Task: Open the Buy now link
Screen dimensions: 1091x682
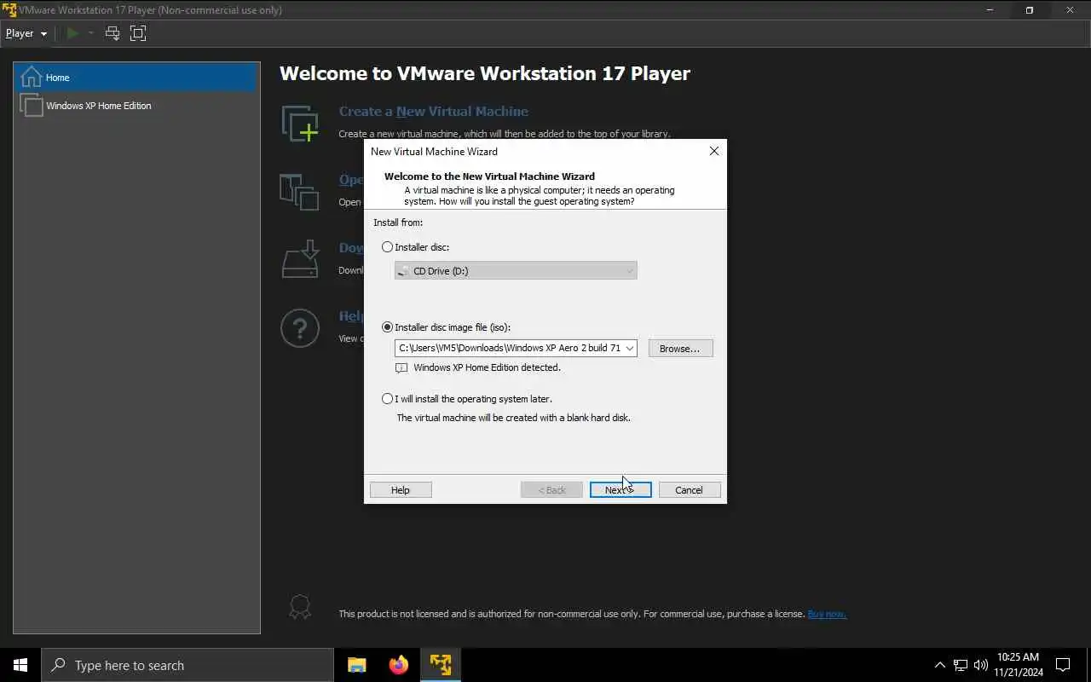Action: click(x=827, y=614)
